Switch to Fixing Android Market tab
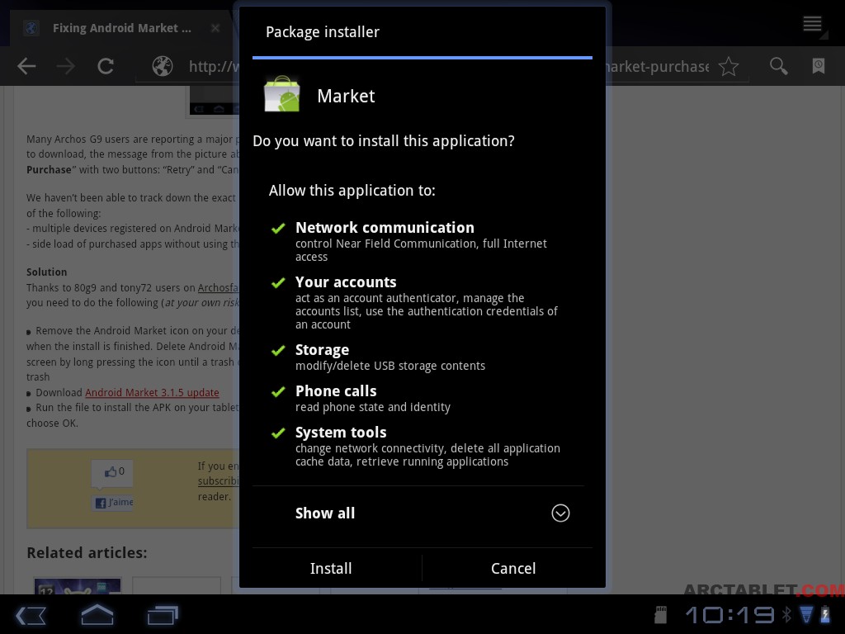845x634 pixels. pyautogui.click(x=122, y=28)
